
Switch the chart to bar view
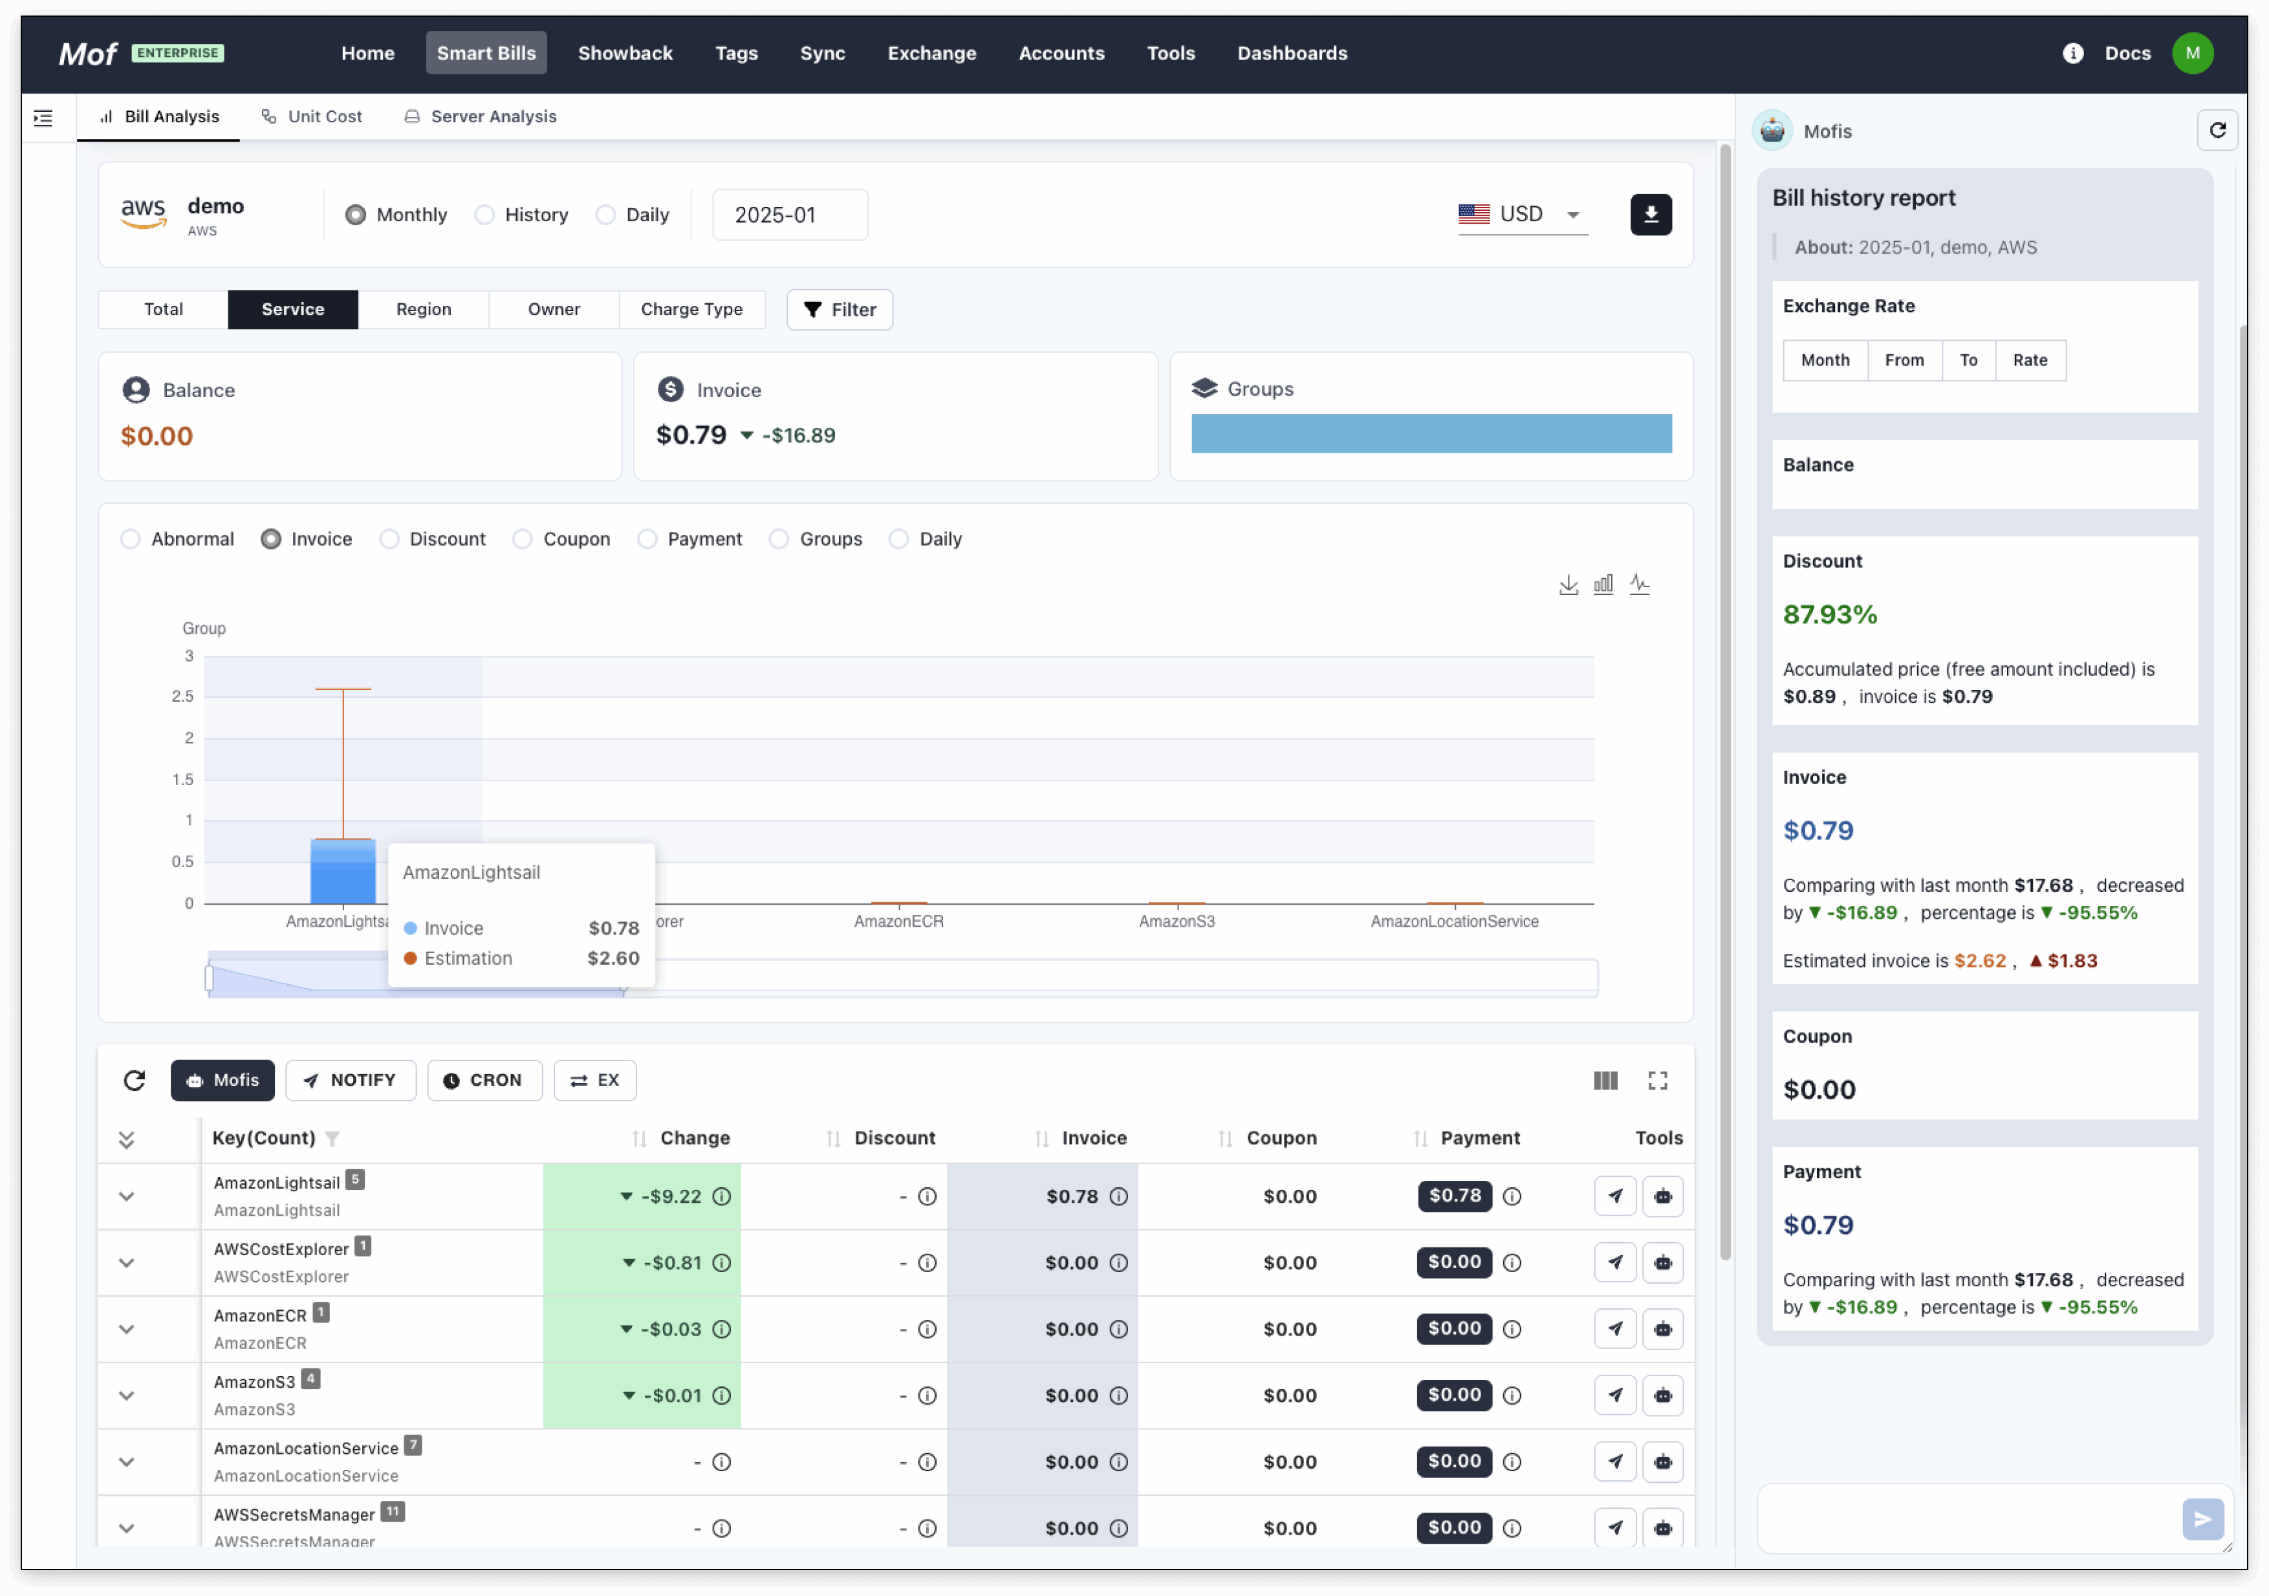(x=1603, y=585)
